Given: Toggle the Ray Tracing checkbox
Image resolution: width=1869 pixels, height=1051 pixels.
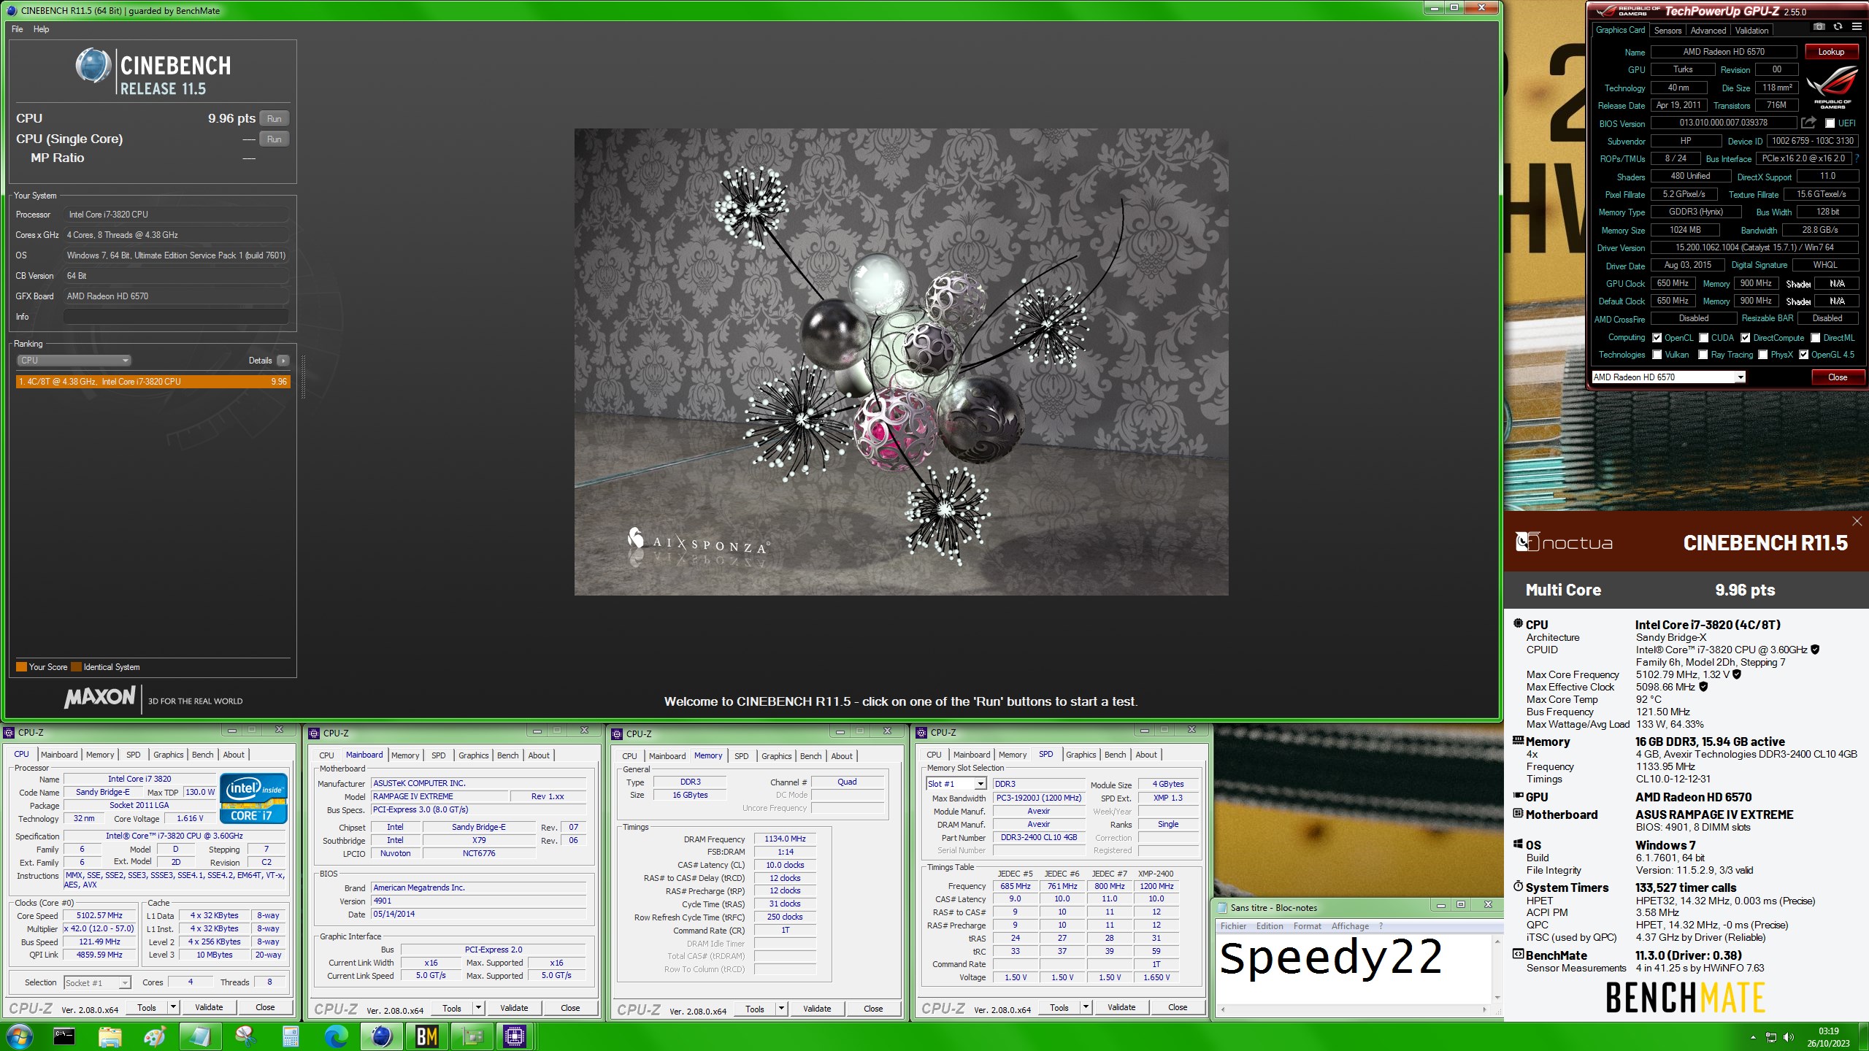Looking at the screenshot, I should coord(1703,355).
